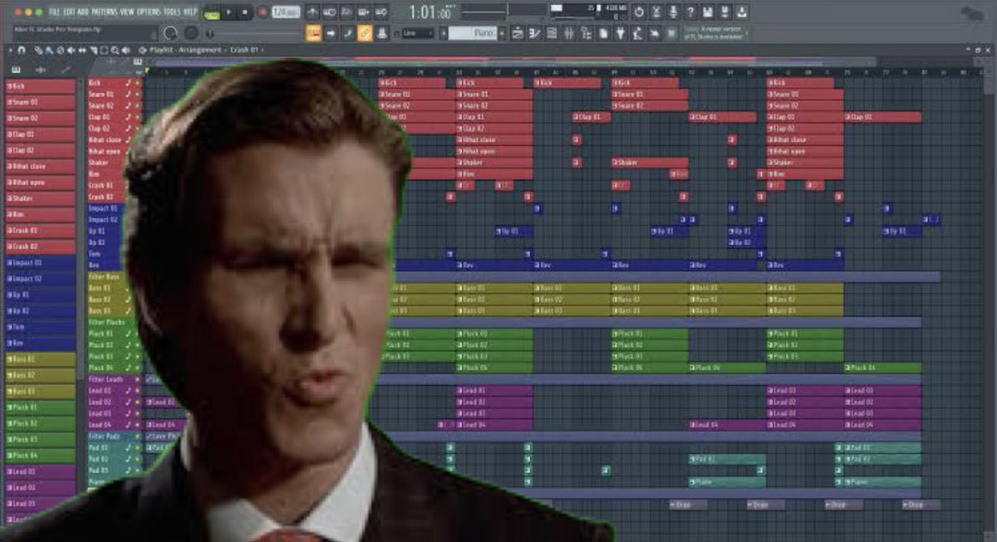Click the rightmost Drop clip in the playlist
This screenshot has height=542, width=997.
tap(921, 505)
